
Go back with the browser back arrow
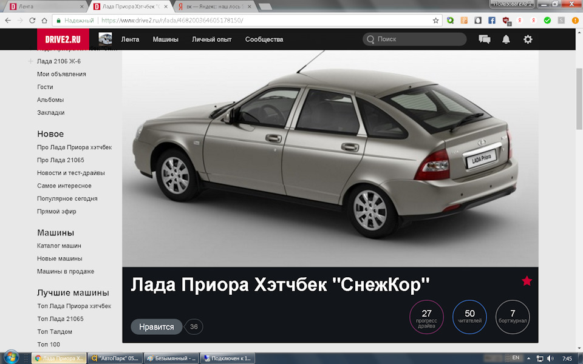8,21
